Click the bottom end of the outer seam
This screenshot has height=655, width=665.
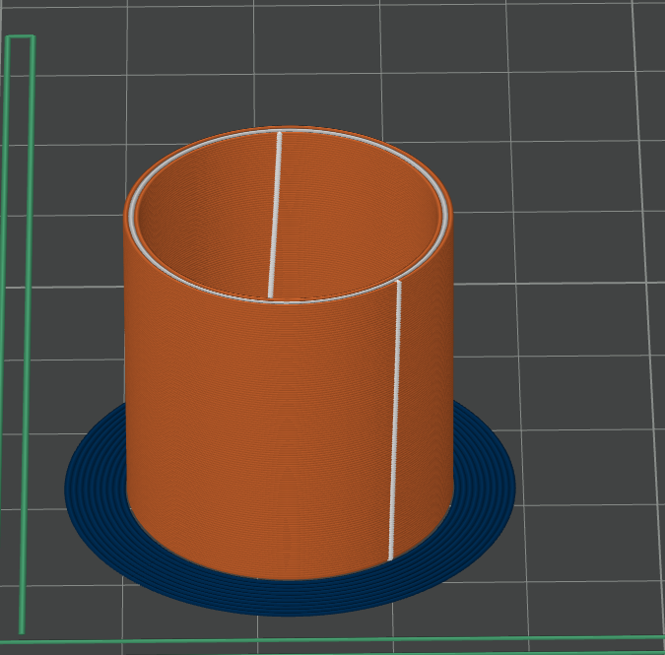coord(391,556)
